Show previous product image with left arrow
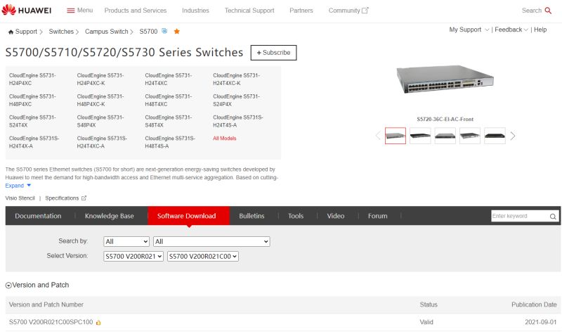Viewport: 562px width, 334px height. tap(378, 136)
